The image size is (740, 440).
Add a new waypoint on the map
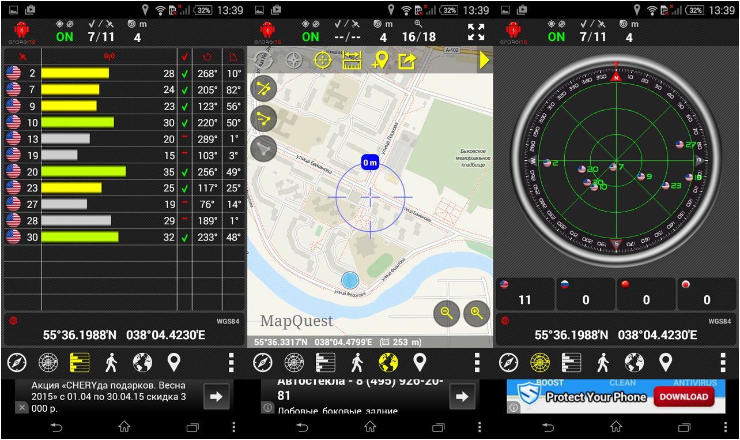click(x=380, y=61)
